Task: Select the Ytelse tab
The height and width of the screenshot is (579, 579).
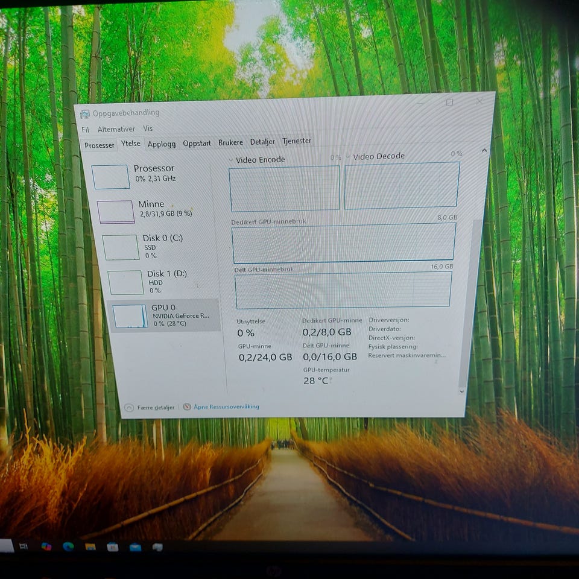Action: [x=131, y=144]
